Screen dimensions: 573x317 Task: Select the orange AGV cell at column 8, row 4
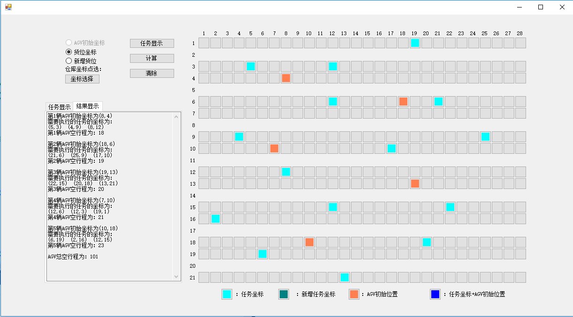tap(286, 78)
